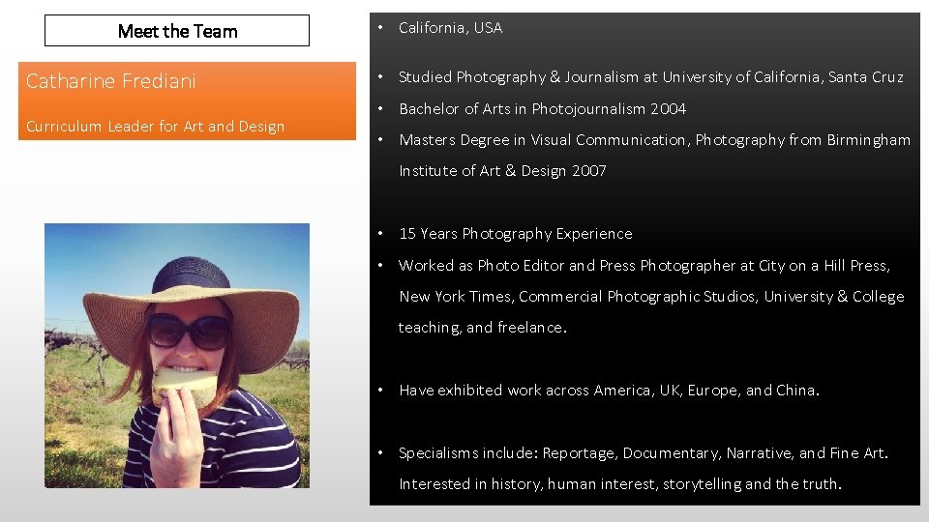The image size is (929, 522).
Task: Click the 'Studied Photography & Journalism' line
Action: coord(650,77)
